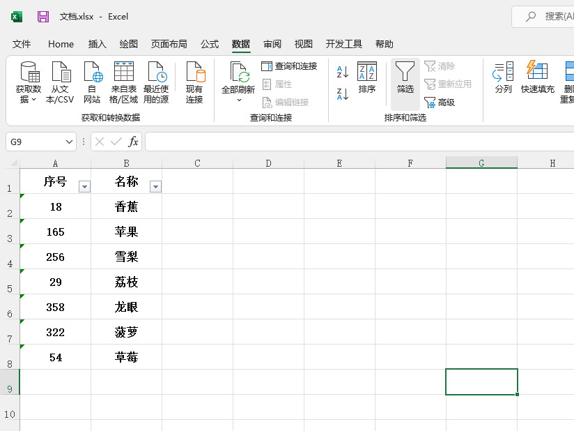The height and width of the screenshot is (431, 574).
Task: Click the confirm checkmark in formula bar
Action: [x=116, y=142]
